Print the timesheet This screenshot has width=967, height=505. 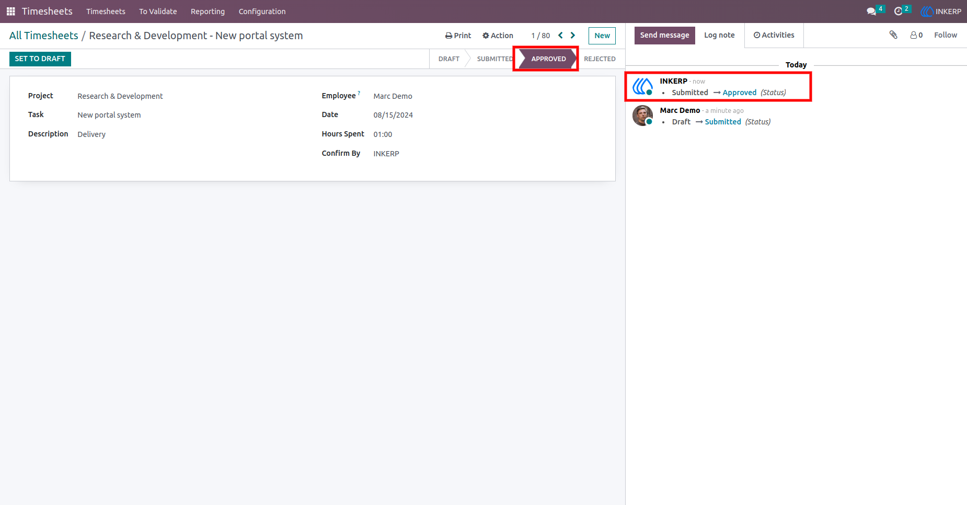pyautogui.click(x=458, y=36)
